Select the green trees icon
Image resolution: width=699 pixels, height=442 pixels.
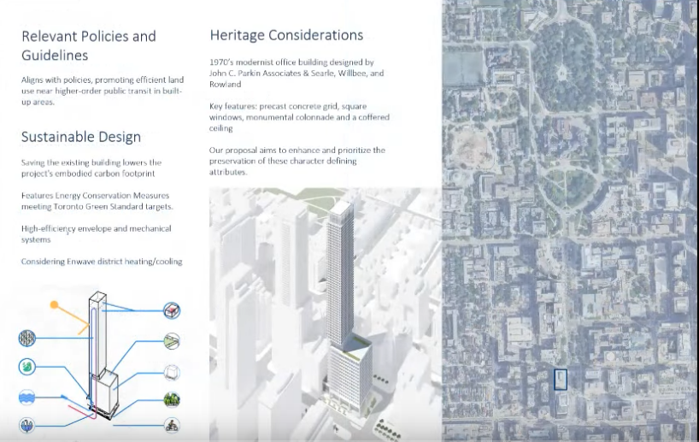click(x=172, y=398)
